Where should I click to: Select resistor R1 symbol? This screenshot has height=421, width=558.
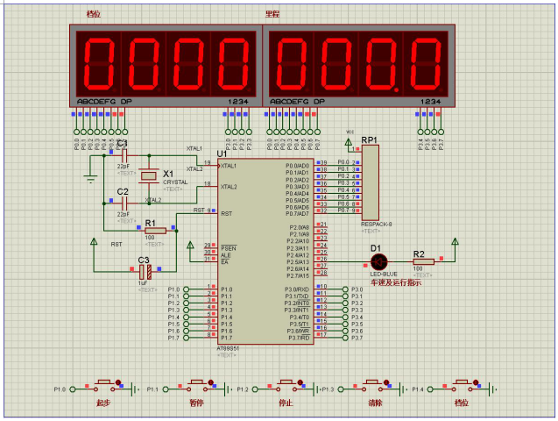156,231
